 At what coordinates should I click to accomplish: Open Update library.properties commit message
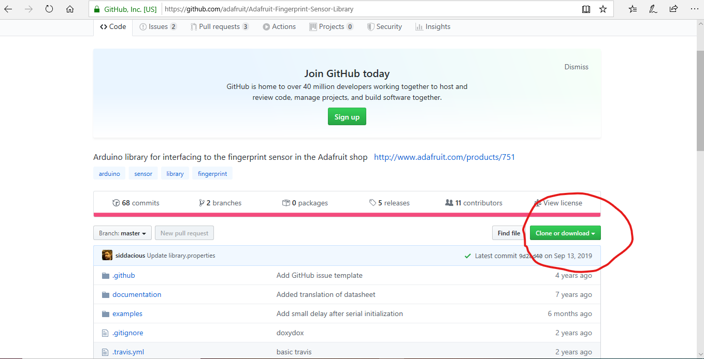click(181, 256)
